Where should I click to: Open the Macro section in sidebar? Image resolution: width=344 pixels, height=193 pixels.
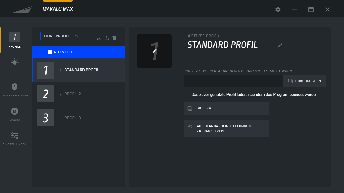click(x=15, y=114)
